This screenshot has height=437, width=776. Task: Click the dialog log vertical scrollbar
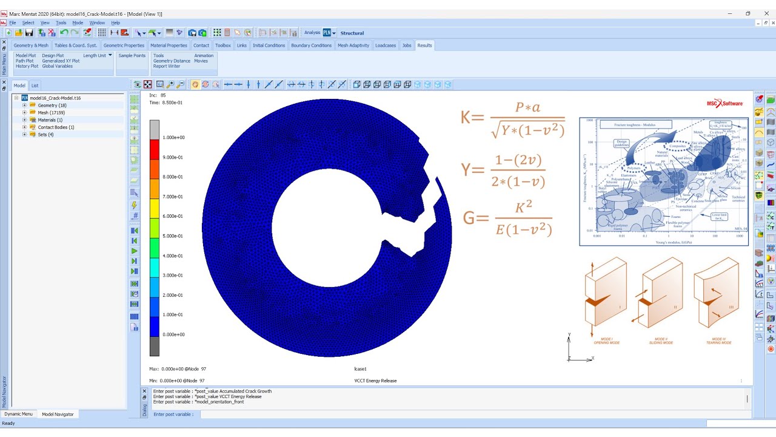tap(748, 398)
